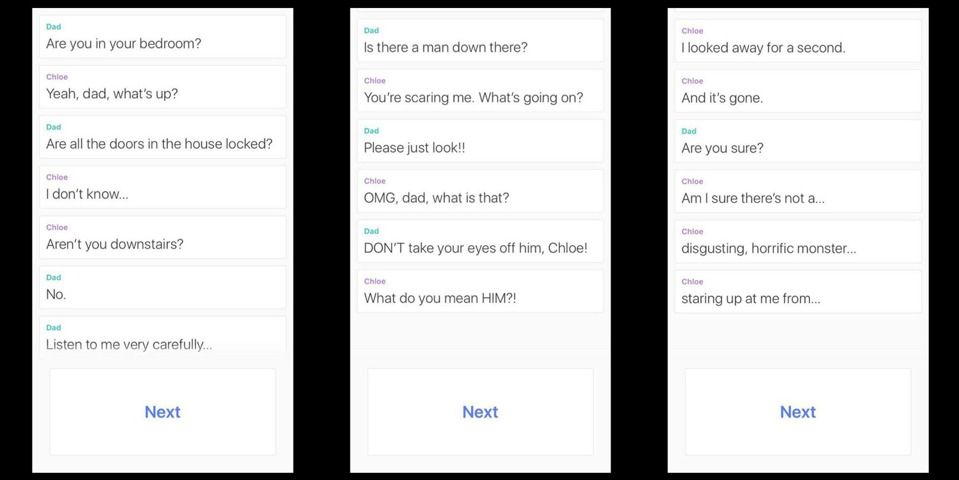Select message 'Are all the doors in the house locked?'

pos(163,137)
